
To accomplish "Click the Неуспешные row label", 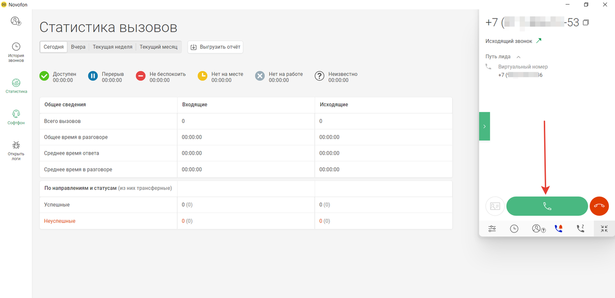I will 59,221.
